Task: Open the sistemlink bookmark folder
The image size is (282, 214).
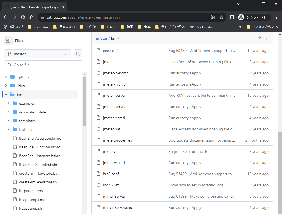Action: (x=38, y=27)
